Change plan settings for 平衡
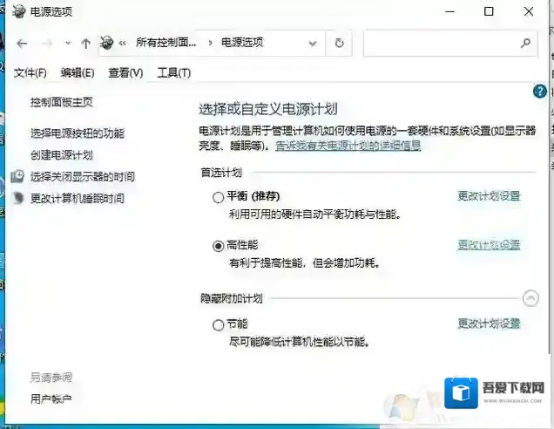This screenshot has height=429, width=554. click(x=489, y=195)
